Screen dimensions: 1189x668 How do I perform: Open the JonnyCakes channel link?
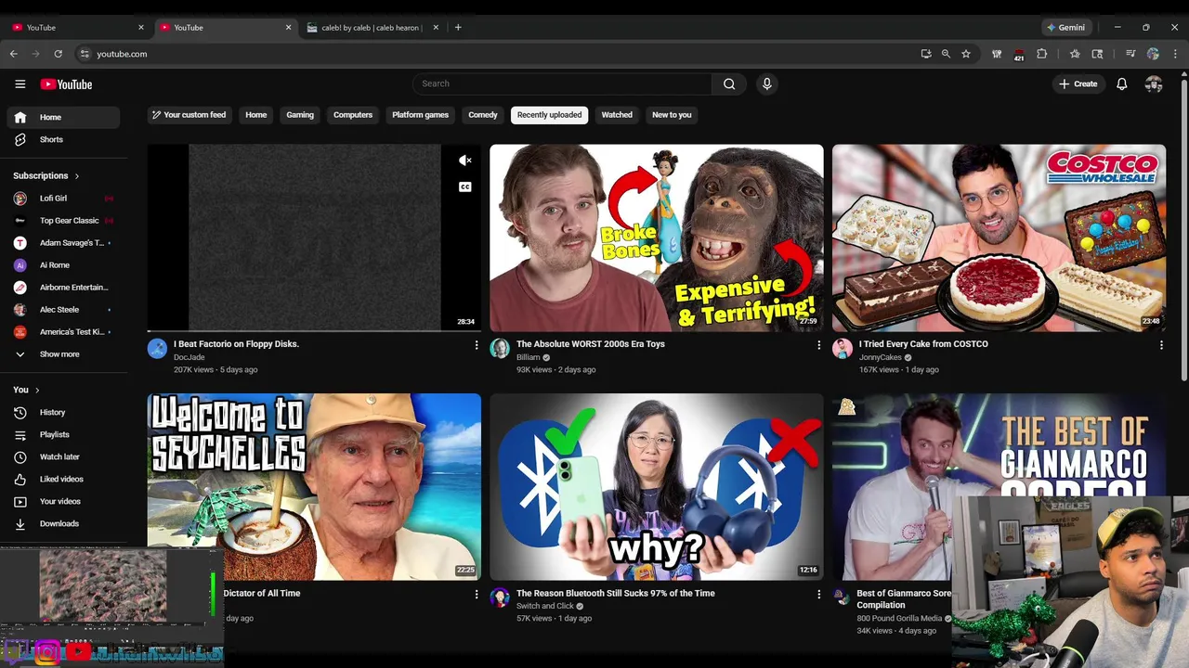880,357
